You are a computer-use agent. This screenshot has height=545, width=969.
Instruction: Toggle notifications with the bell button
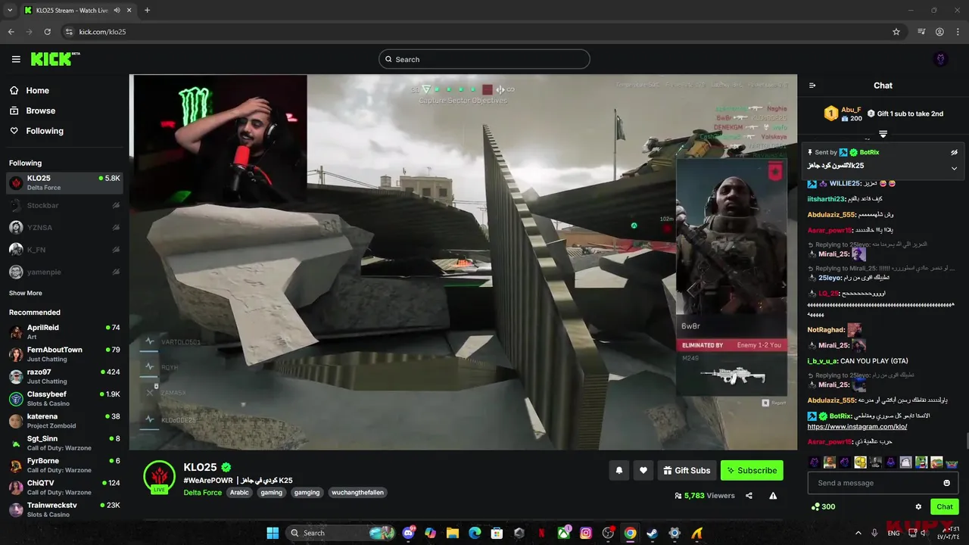(619, 470)
